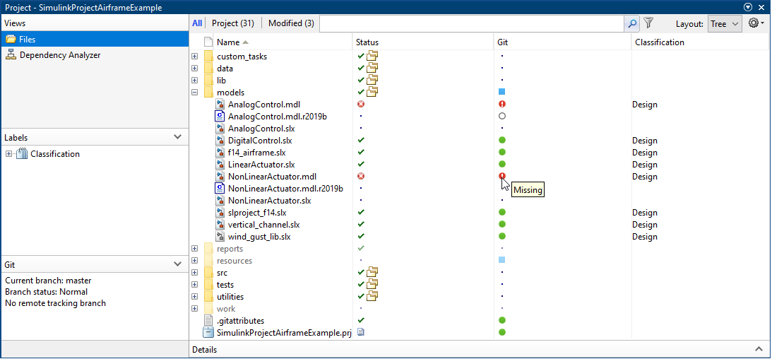Click the Current branch: master text
Viewport: 772px width, 359px height.
pyautogui.click(x=48, y=281)
